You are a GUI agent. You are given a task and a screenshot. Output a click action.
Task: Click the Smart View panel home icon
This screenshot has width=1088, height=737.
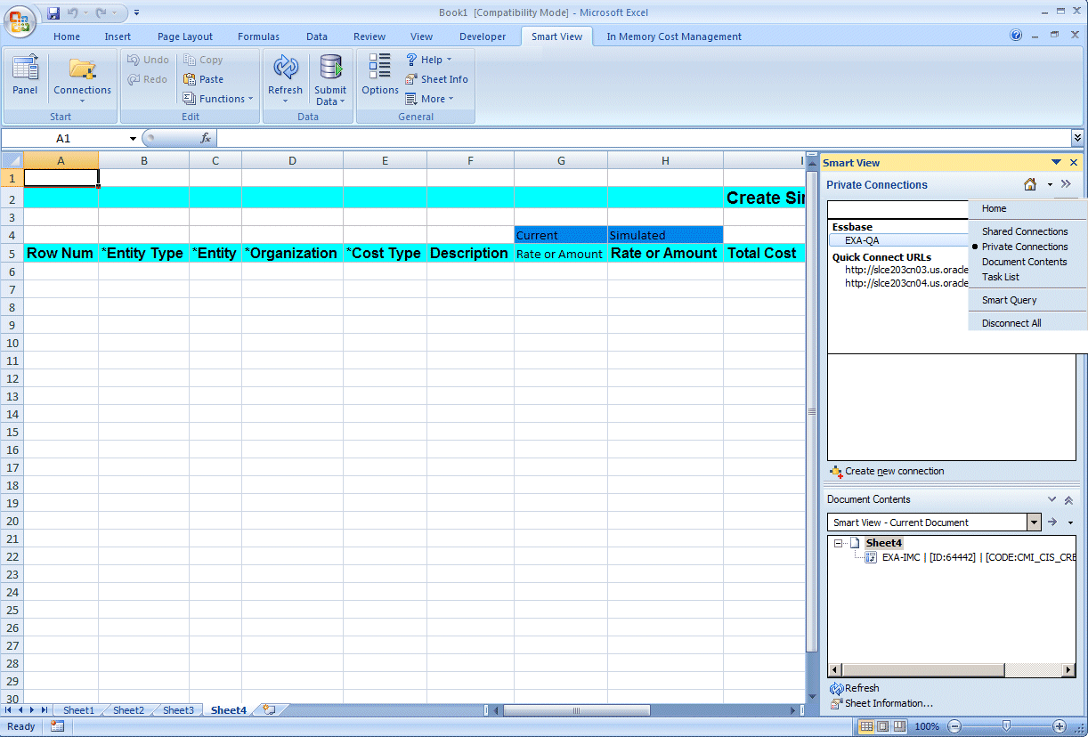tap(1030, 184)
